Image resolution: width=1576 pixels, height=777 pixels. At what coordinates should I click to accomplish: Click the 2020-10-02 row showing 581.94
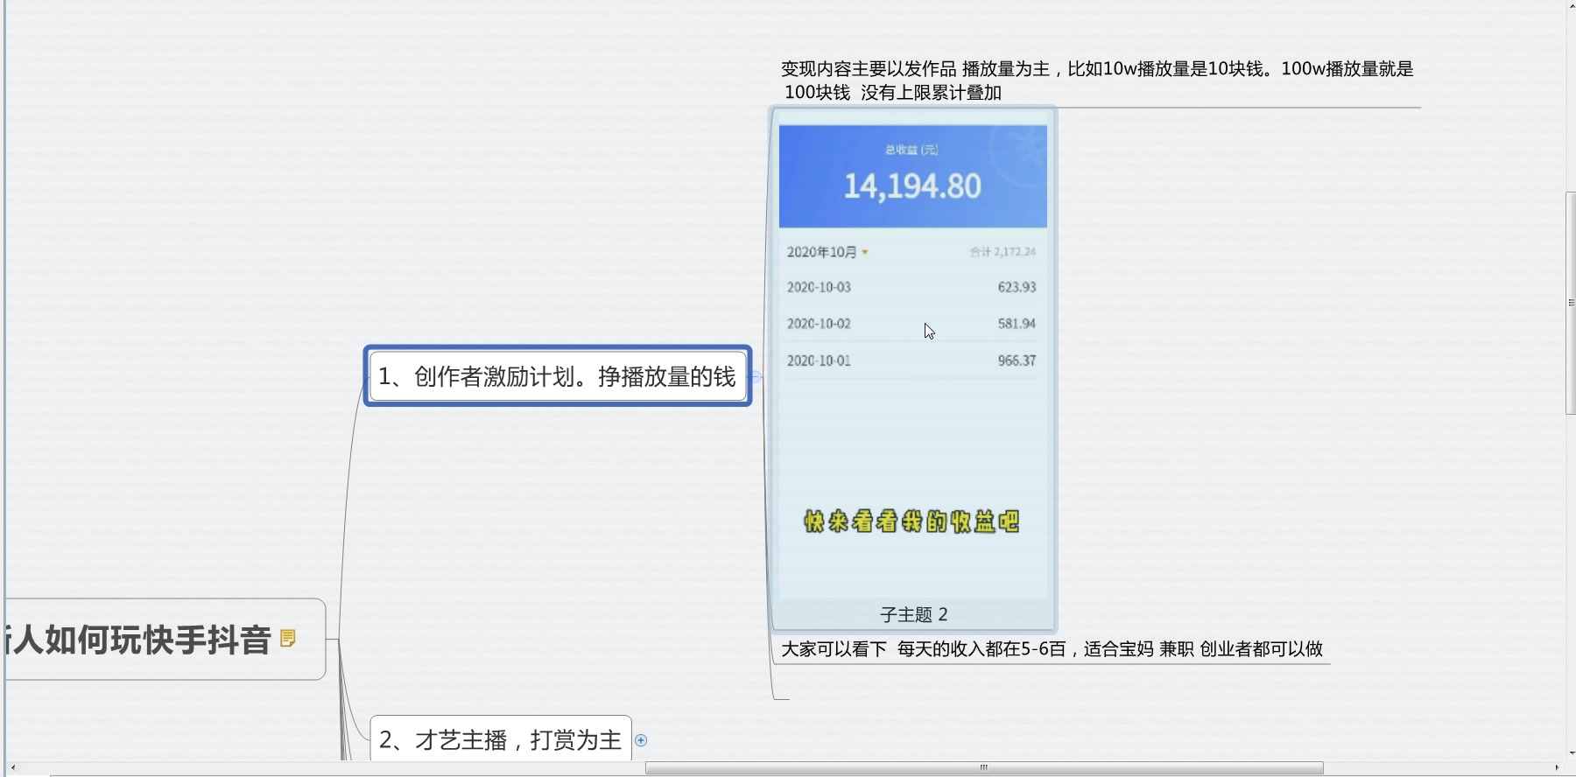click(911, 324)
